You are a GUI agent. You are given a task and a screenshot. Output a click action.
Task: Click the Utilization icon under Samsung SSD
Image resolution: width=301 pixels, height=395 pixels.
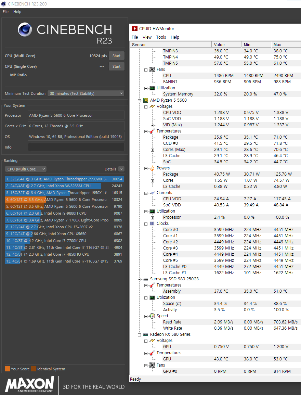tap(152, 297)
